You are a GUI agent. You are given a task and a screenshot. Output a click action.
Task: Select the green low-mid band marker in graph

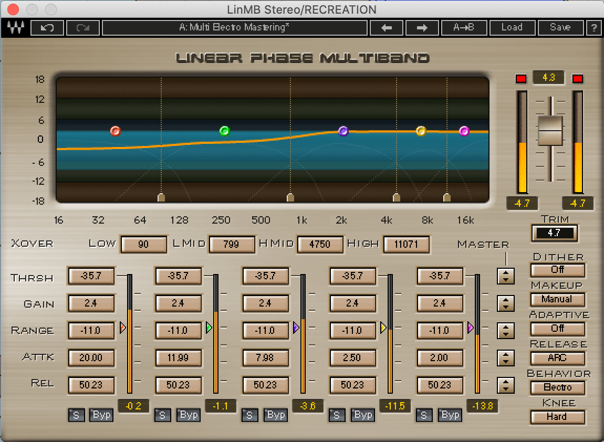(225, 131)
